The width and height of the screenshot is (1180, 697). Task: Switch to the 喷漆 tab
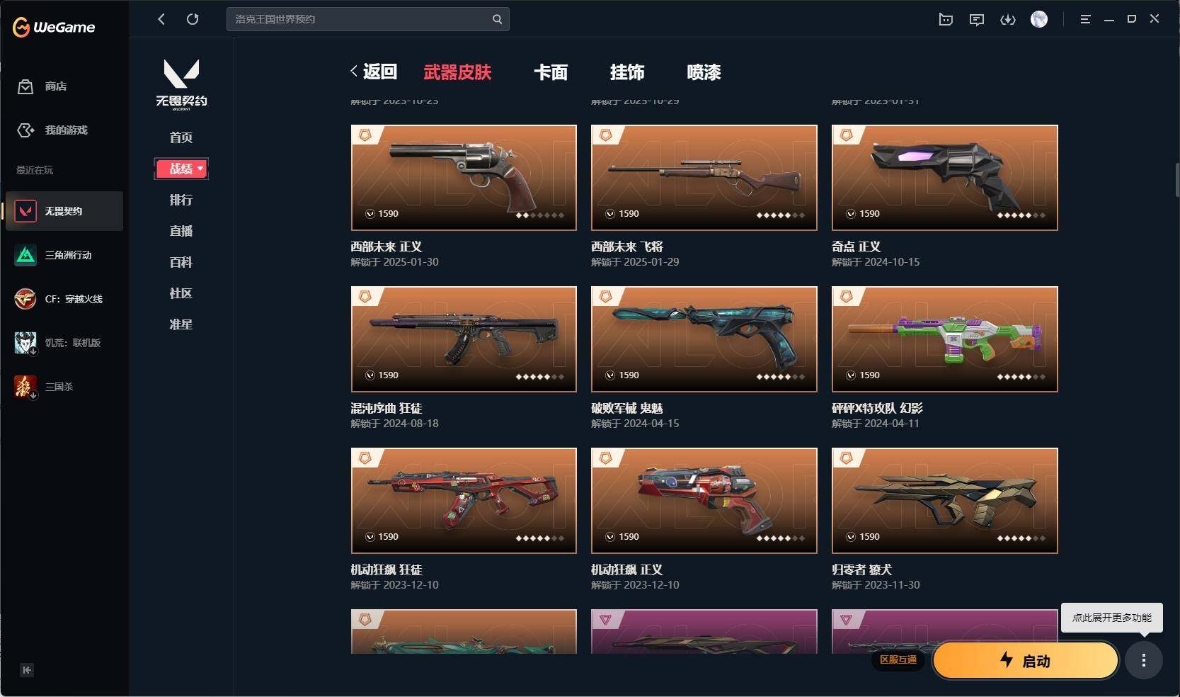point(704,72)
